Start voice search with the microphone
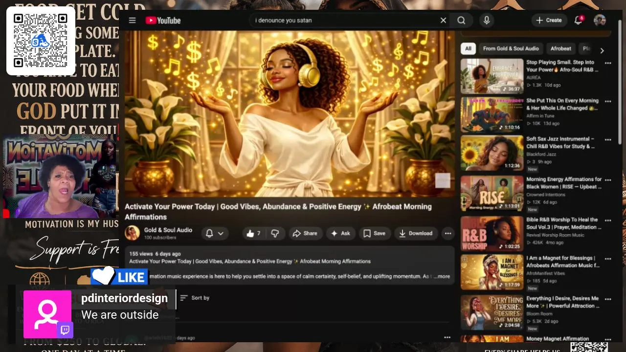The width and height of the screenshot is (626, 352). click(x=486, y=21)
